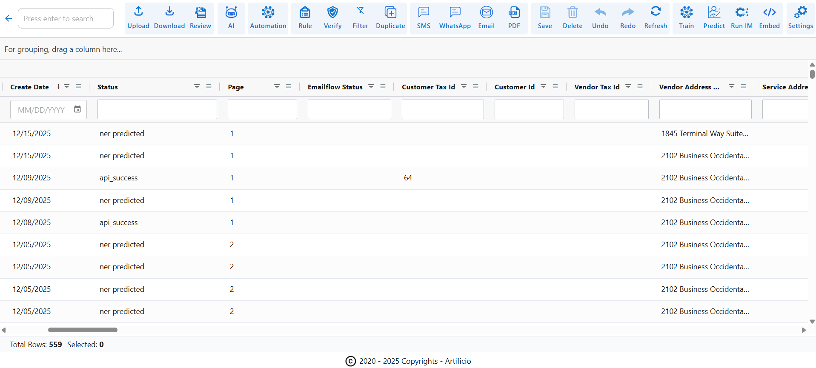This screenshot has width=816, height=368.
Task: Open the Create Date calendar picker
Action: click(77, 109)
